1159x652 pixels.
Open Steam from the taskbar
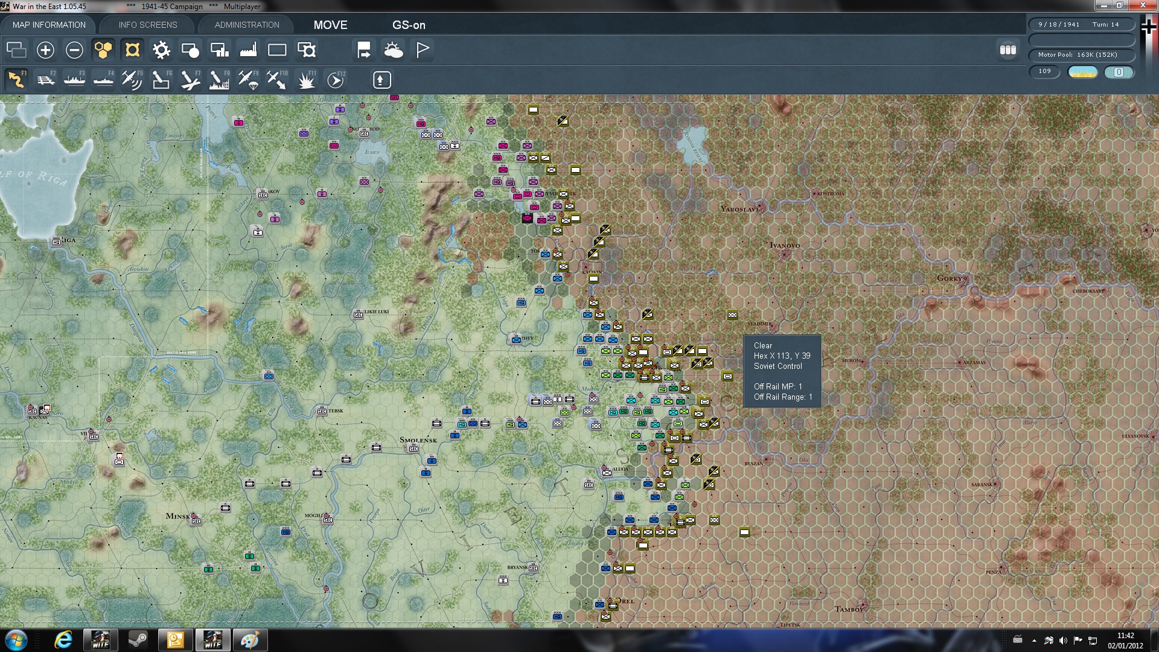pos(138,640)
